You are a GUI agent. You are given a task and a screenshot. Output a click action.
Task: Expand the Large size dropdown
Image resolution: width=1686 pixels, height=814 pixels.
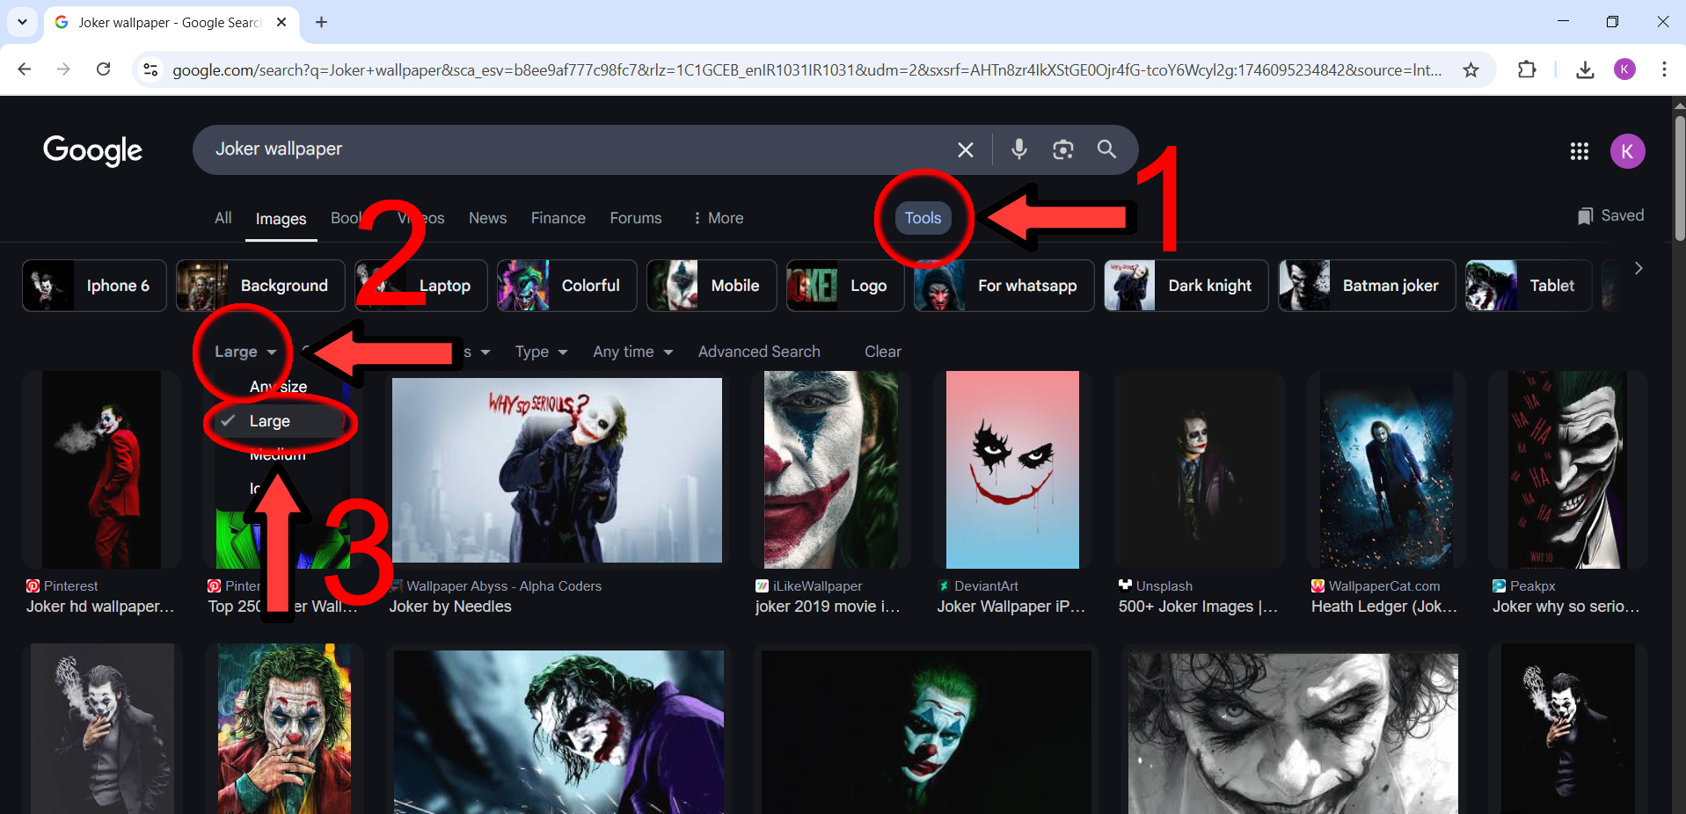point(245,352)
